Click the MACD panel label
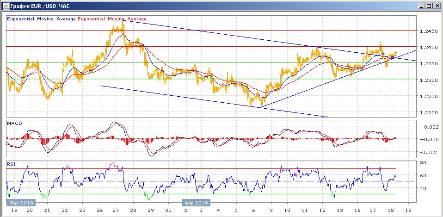 [x=14, y=124]
